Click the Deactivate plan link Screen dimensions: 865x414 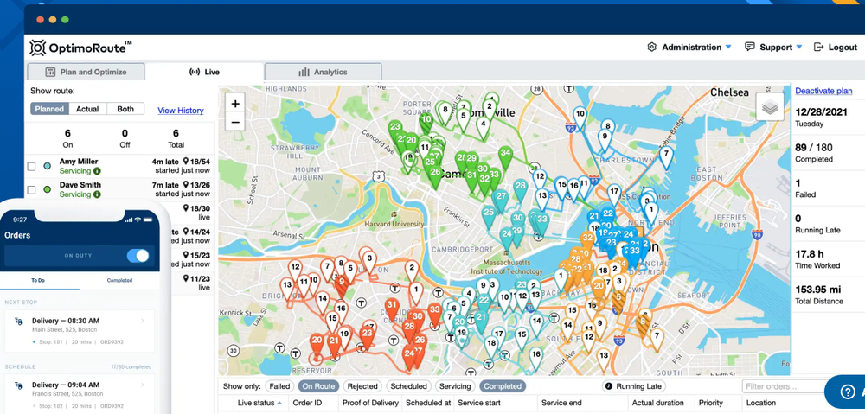(823, 91)
